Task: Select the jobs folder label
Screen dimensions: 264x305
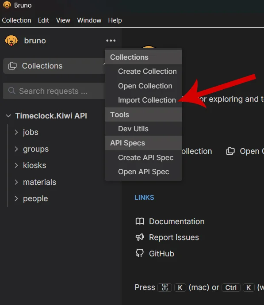Action: click(31, 132)
